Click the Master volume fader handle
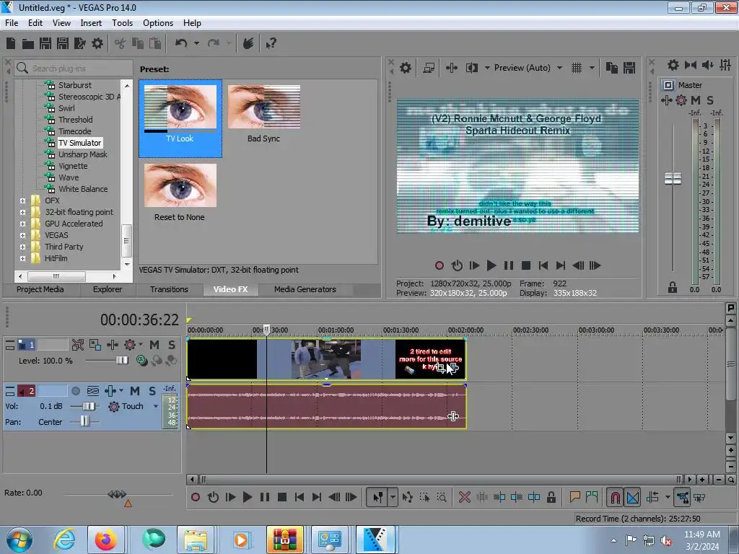The height and width of the screenshot is (554, 739). (673, 179)
